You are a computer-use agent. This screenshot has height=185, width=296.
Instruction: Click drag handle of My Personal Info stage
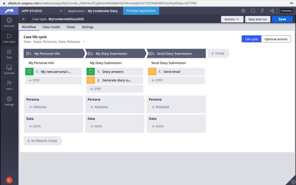coord(28,54)
